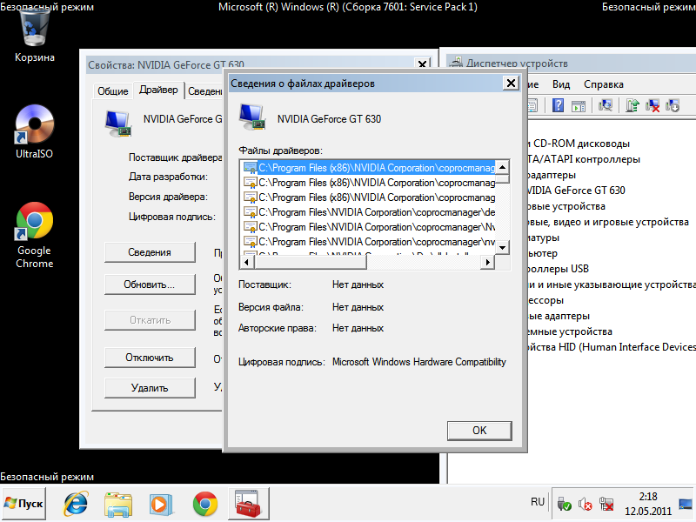Click the RU language indicator
Viewport: 696px width, 522px height.
[537, 502]
